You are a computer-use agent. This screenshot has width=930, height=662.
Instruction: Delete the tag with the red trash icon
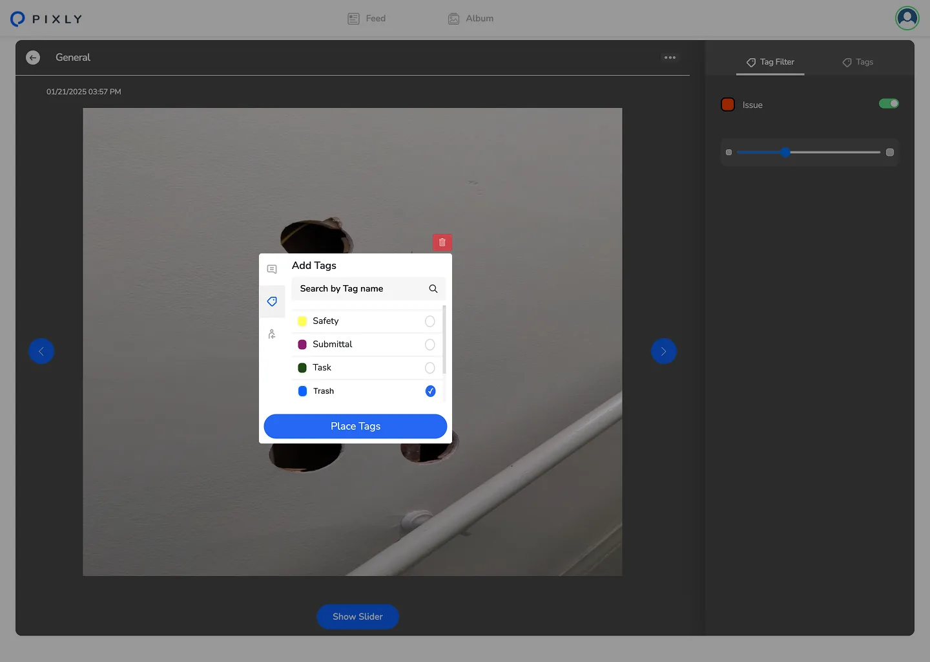(x=442, y=242)
